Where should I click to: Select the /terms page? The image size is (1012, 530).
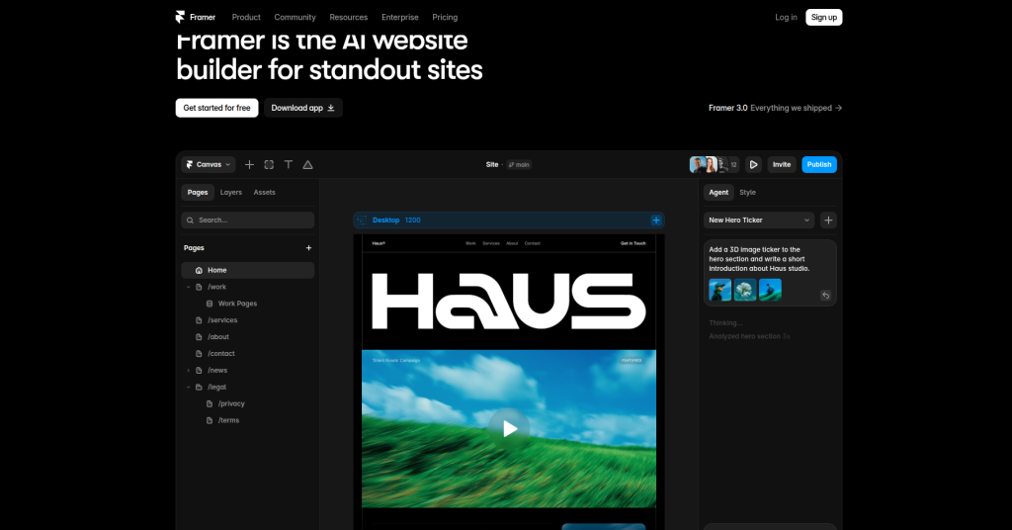click(x=228, y=420)
